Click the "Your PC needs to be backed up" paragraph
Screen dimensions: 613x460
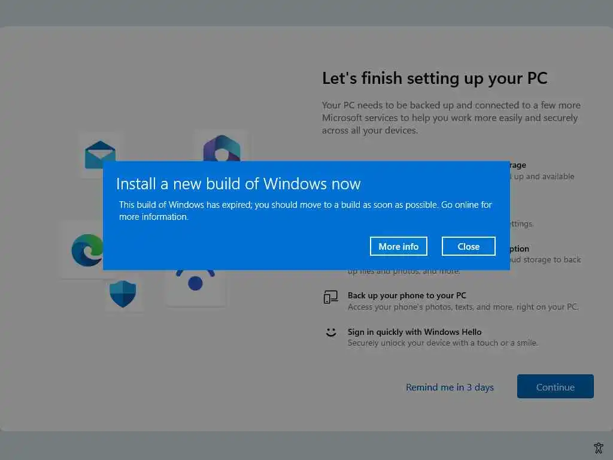[451, 118]
